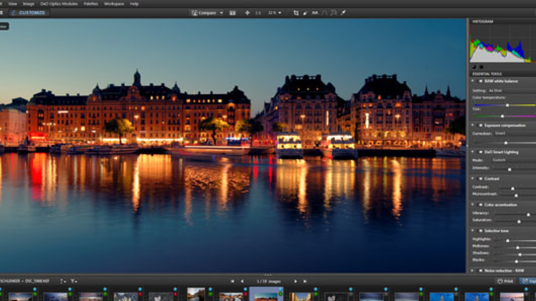This screenshot has height=301, width=536.
Task: Open the Palettes menu
Action: [x=91, y=4]
